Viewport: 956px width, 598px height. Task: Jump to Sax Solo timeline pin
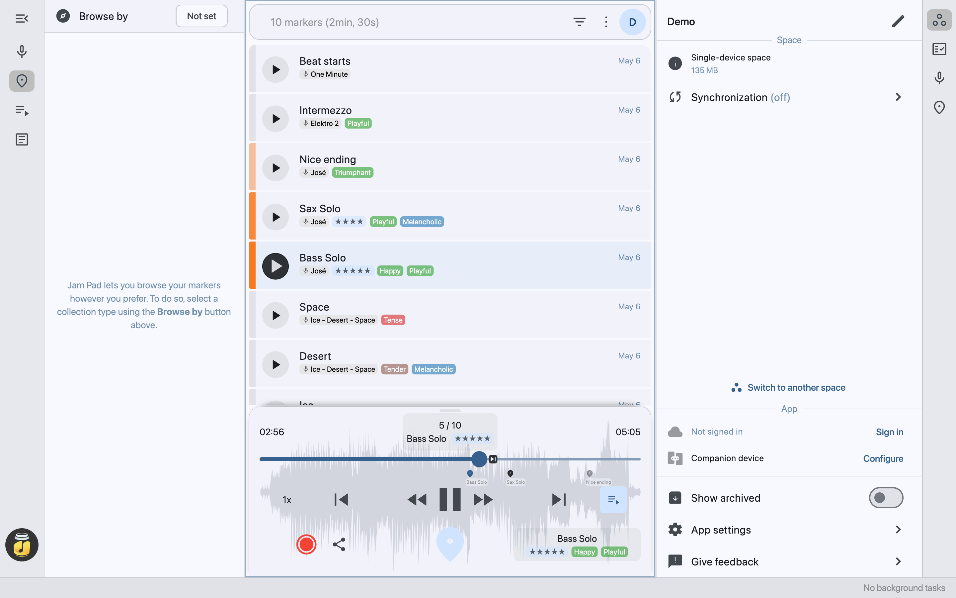(510, 473)
